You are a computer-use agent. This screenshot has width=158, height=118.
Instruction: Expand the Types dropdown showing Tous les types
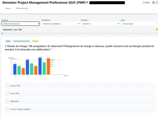140,24
